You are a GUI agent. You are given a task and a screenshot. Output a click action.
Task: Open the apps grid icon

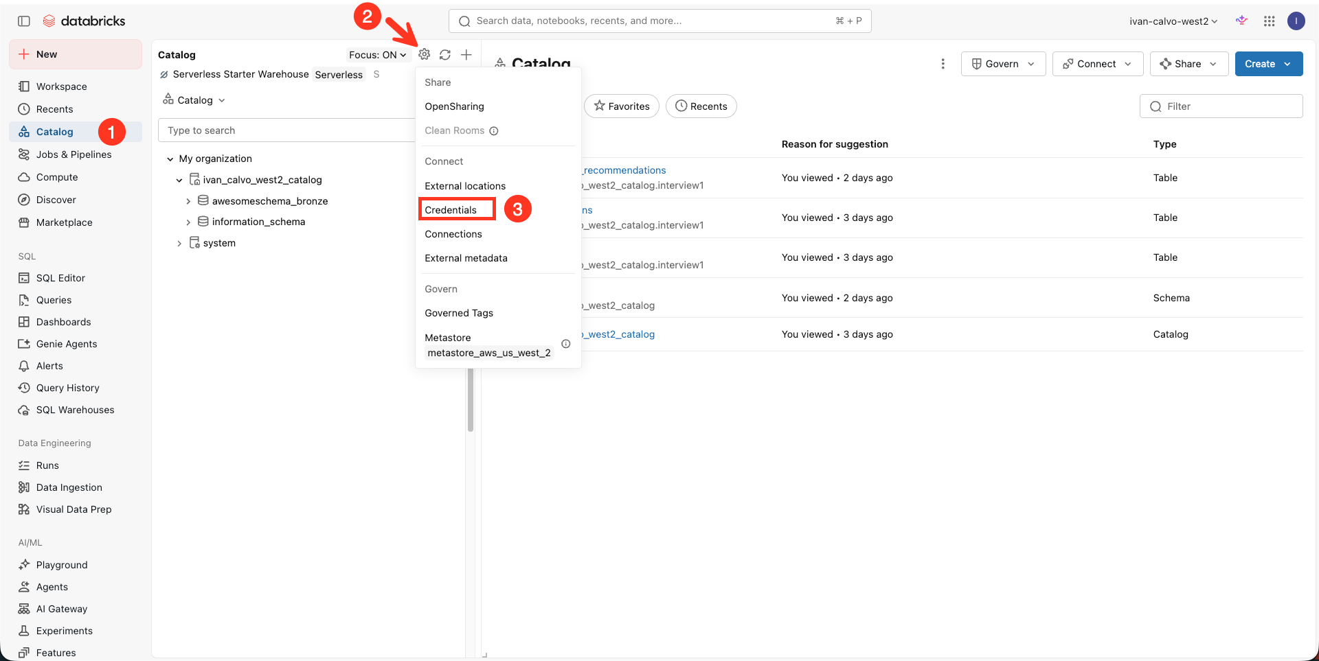pyautogui.click(x=1270, y=21)
